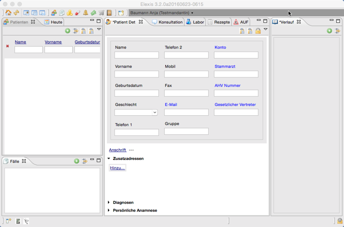This screenshot has height=227, width=344.
Task: Click the arrows icon in Verlauf toolbar
Action: 337,31
